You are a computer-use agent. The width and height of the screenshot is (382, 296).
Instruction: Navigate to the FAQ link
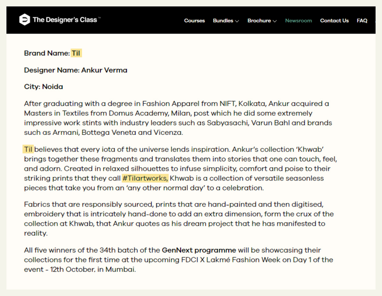coord(362,21)
